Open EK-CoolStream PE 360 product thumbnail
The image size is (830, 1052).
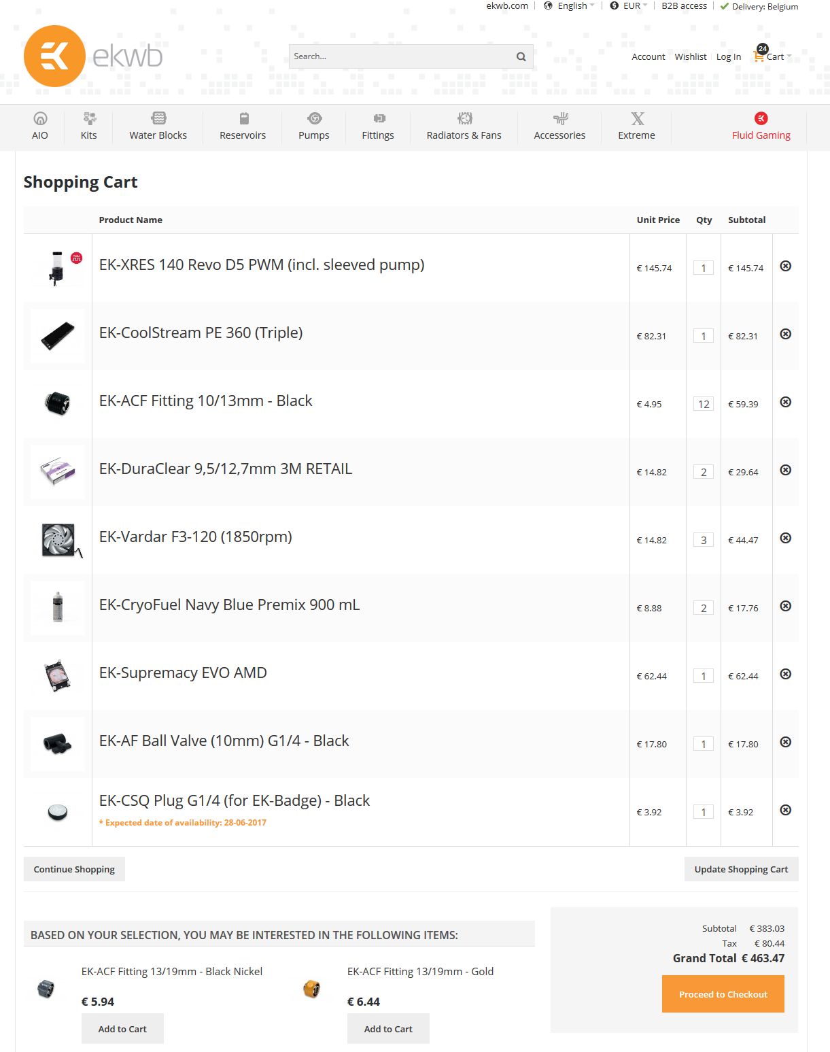(58, 336)
